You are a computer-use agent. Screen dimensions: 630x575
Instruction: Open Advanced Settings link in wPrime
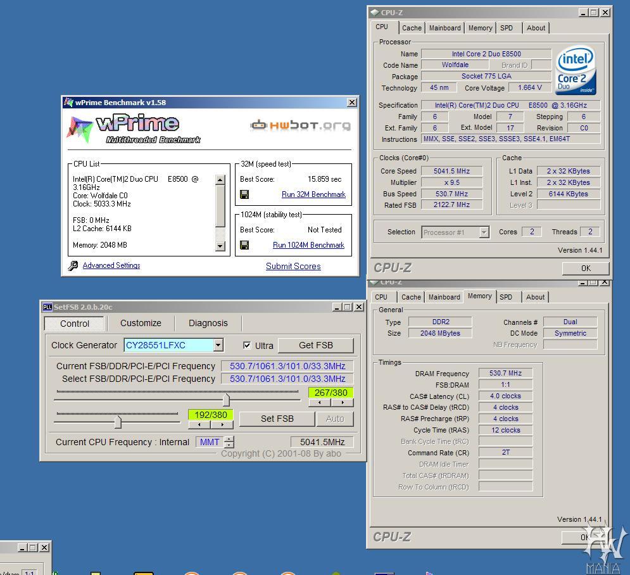click(x=111, y=265)
